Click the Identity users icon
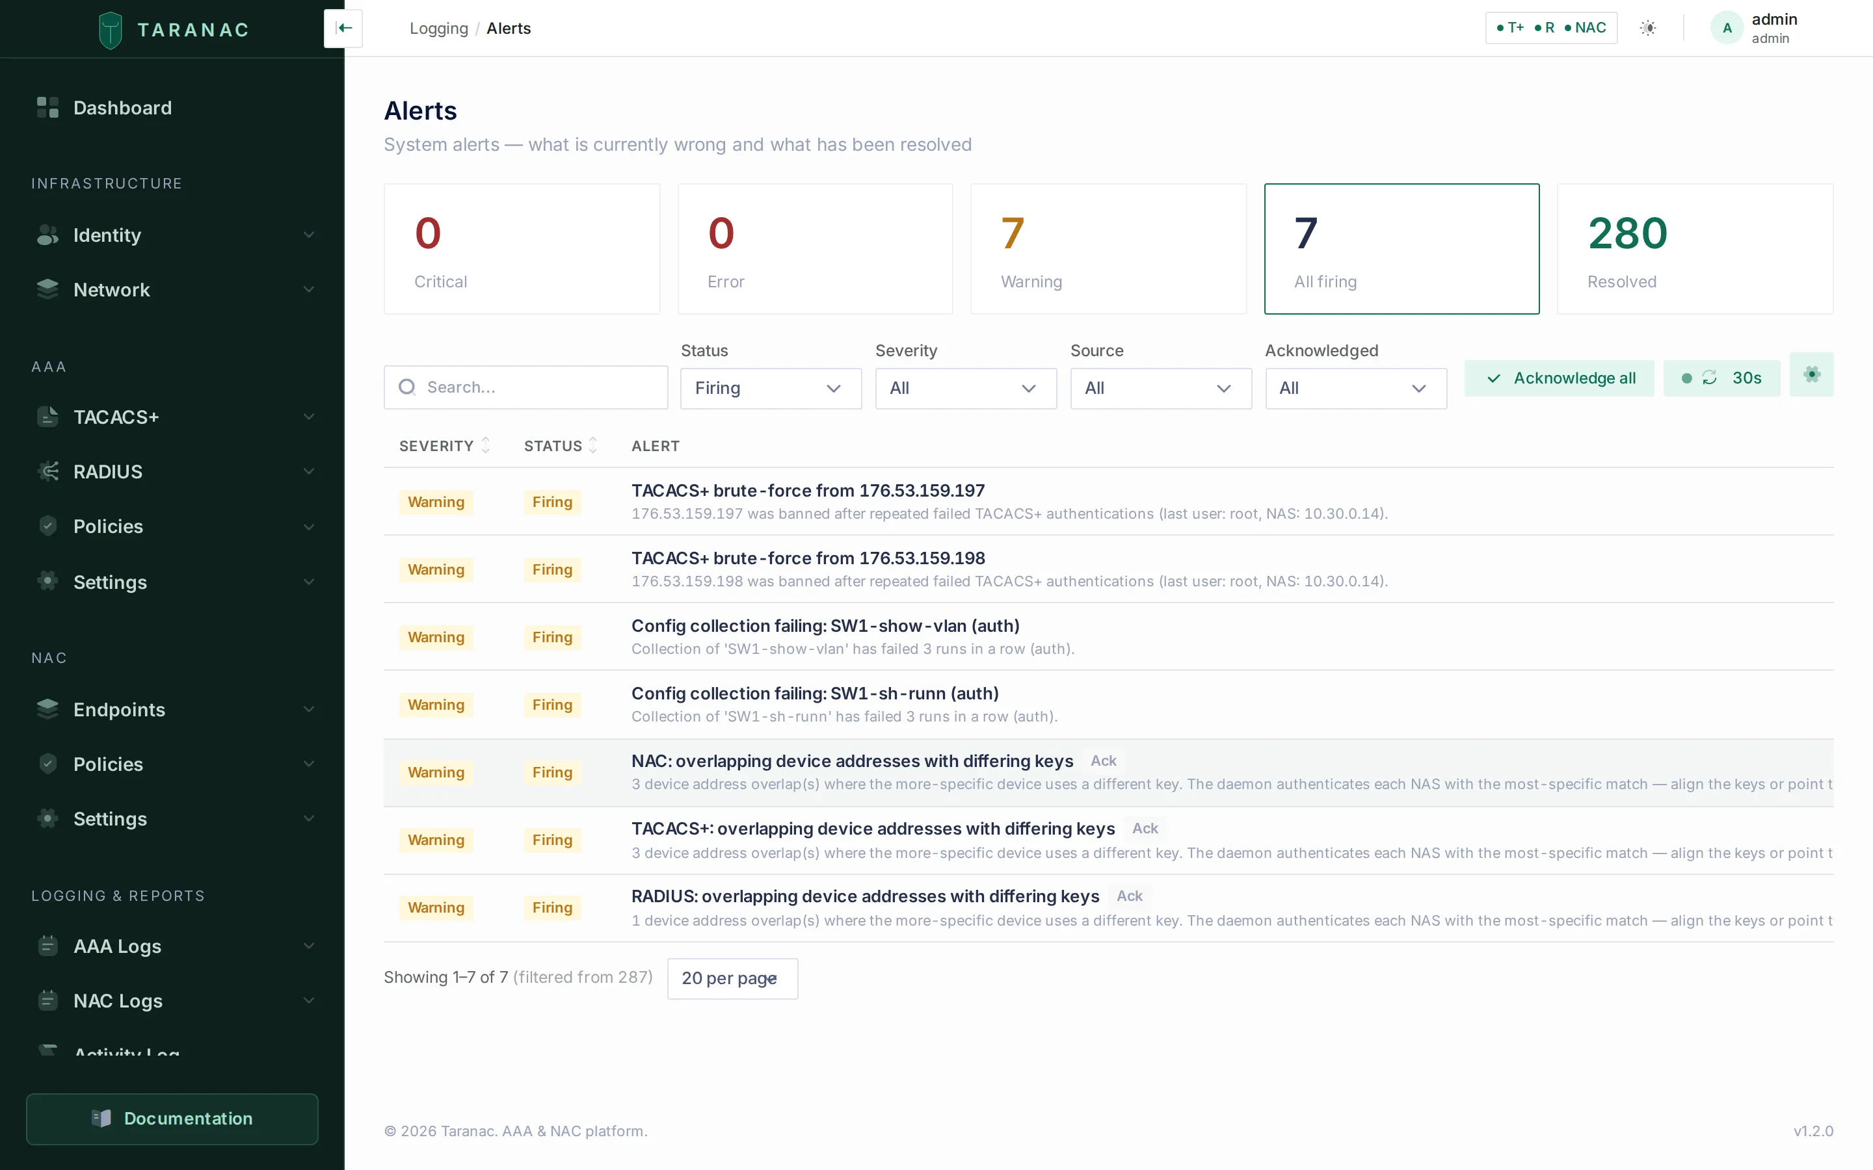Image resolution: width=1873 pixels, height=1170 pixels. pyautogui.click(x=48, y=235)
